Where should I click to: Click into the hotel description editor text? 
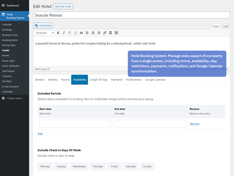(x=96, y=44)
